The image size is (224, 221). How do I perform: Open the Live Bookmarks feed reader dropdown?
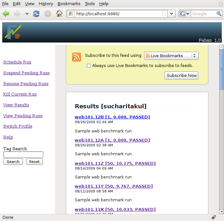coord(171,56)
